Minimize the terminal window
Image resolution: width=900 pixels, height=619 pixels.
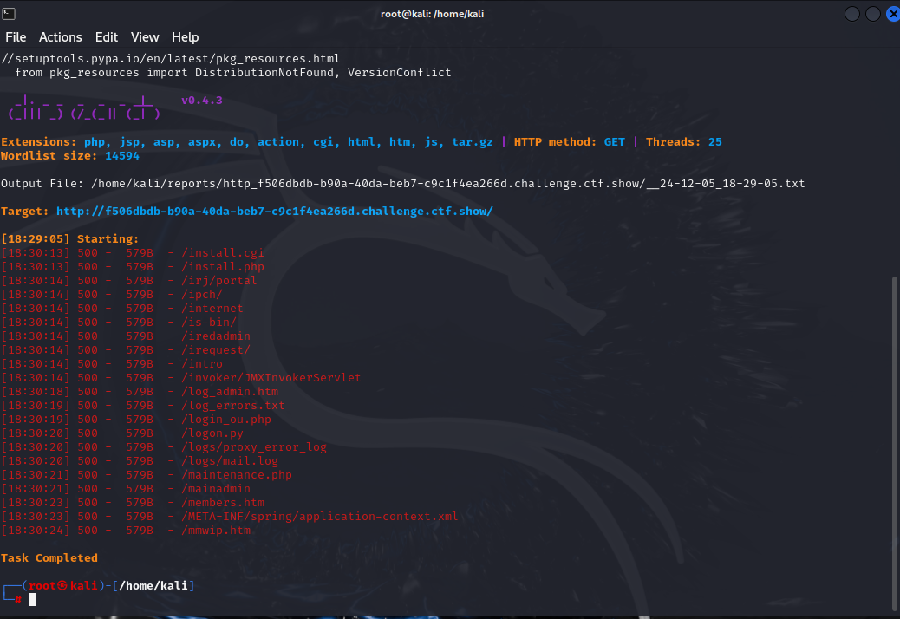pos(852,14)
